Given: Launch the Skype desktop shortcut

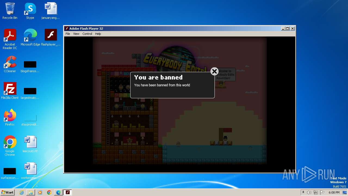Looking at the screenshot, I should [x=30, y=11].
